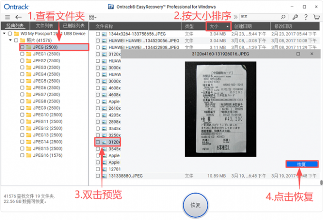Click the shopping cart icon
This screenshot has height=220, width=323.
316,17
